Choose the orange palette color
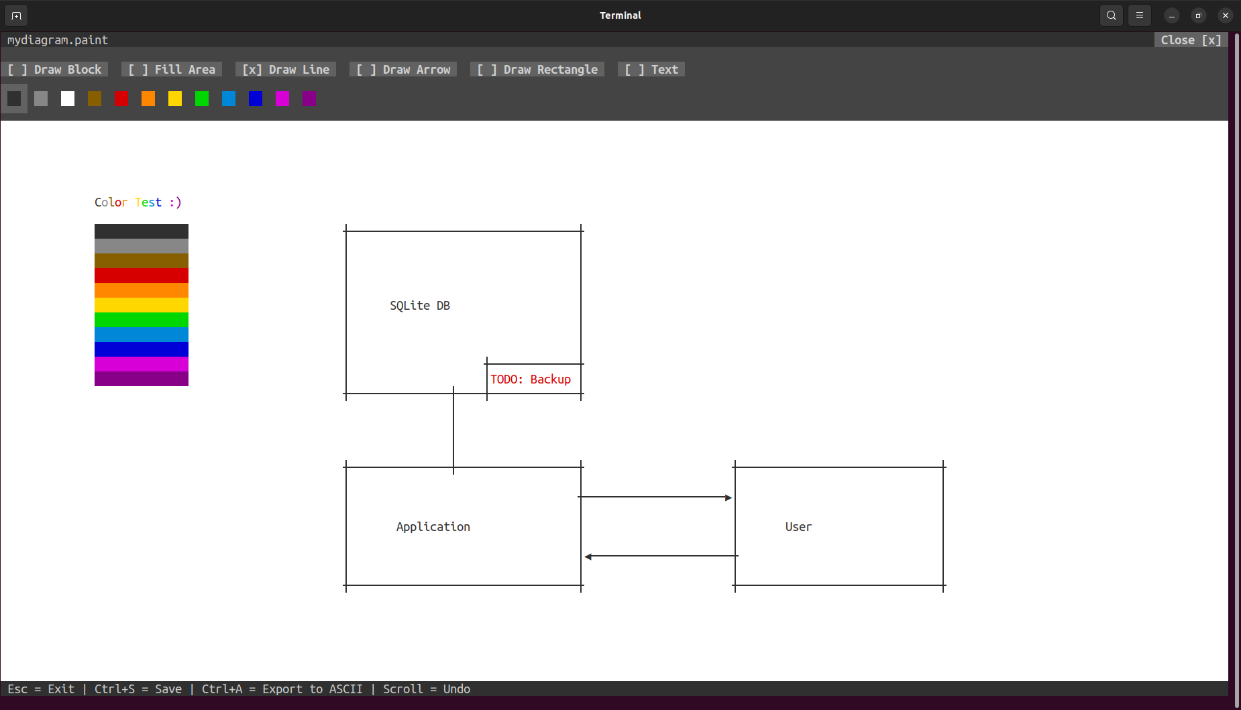Screen dimensions: 1241x710 click(148, 99)
